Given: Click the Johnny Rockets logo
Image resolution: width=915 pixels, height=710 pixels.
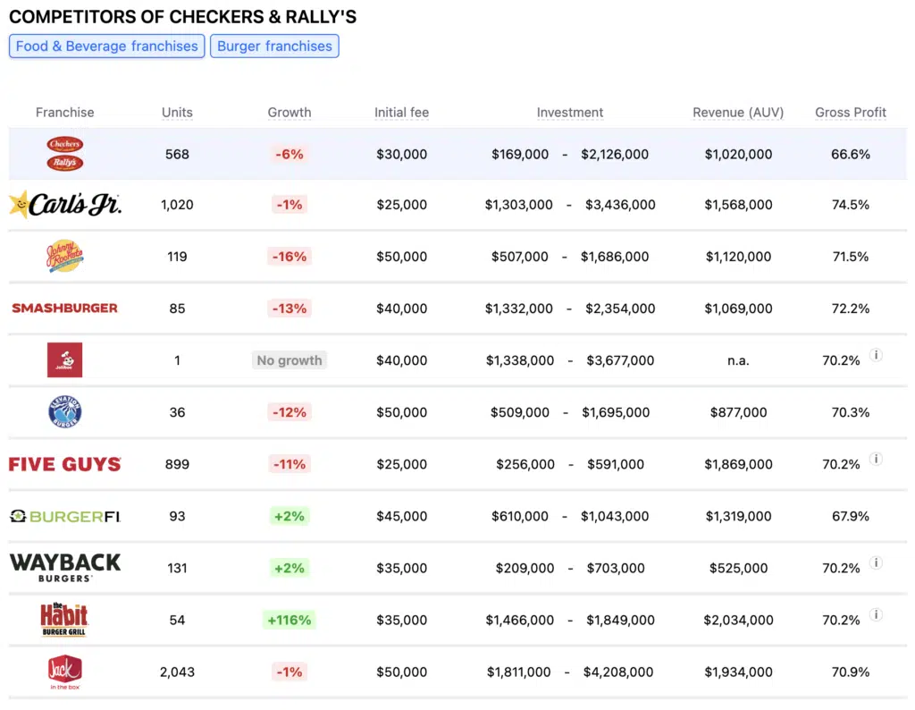Looking at the screenshot, I should [x=64, y=257].
